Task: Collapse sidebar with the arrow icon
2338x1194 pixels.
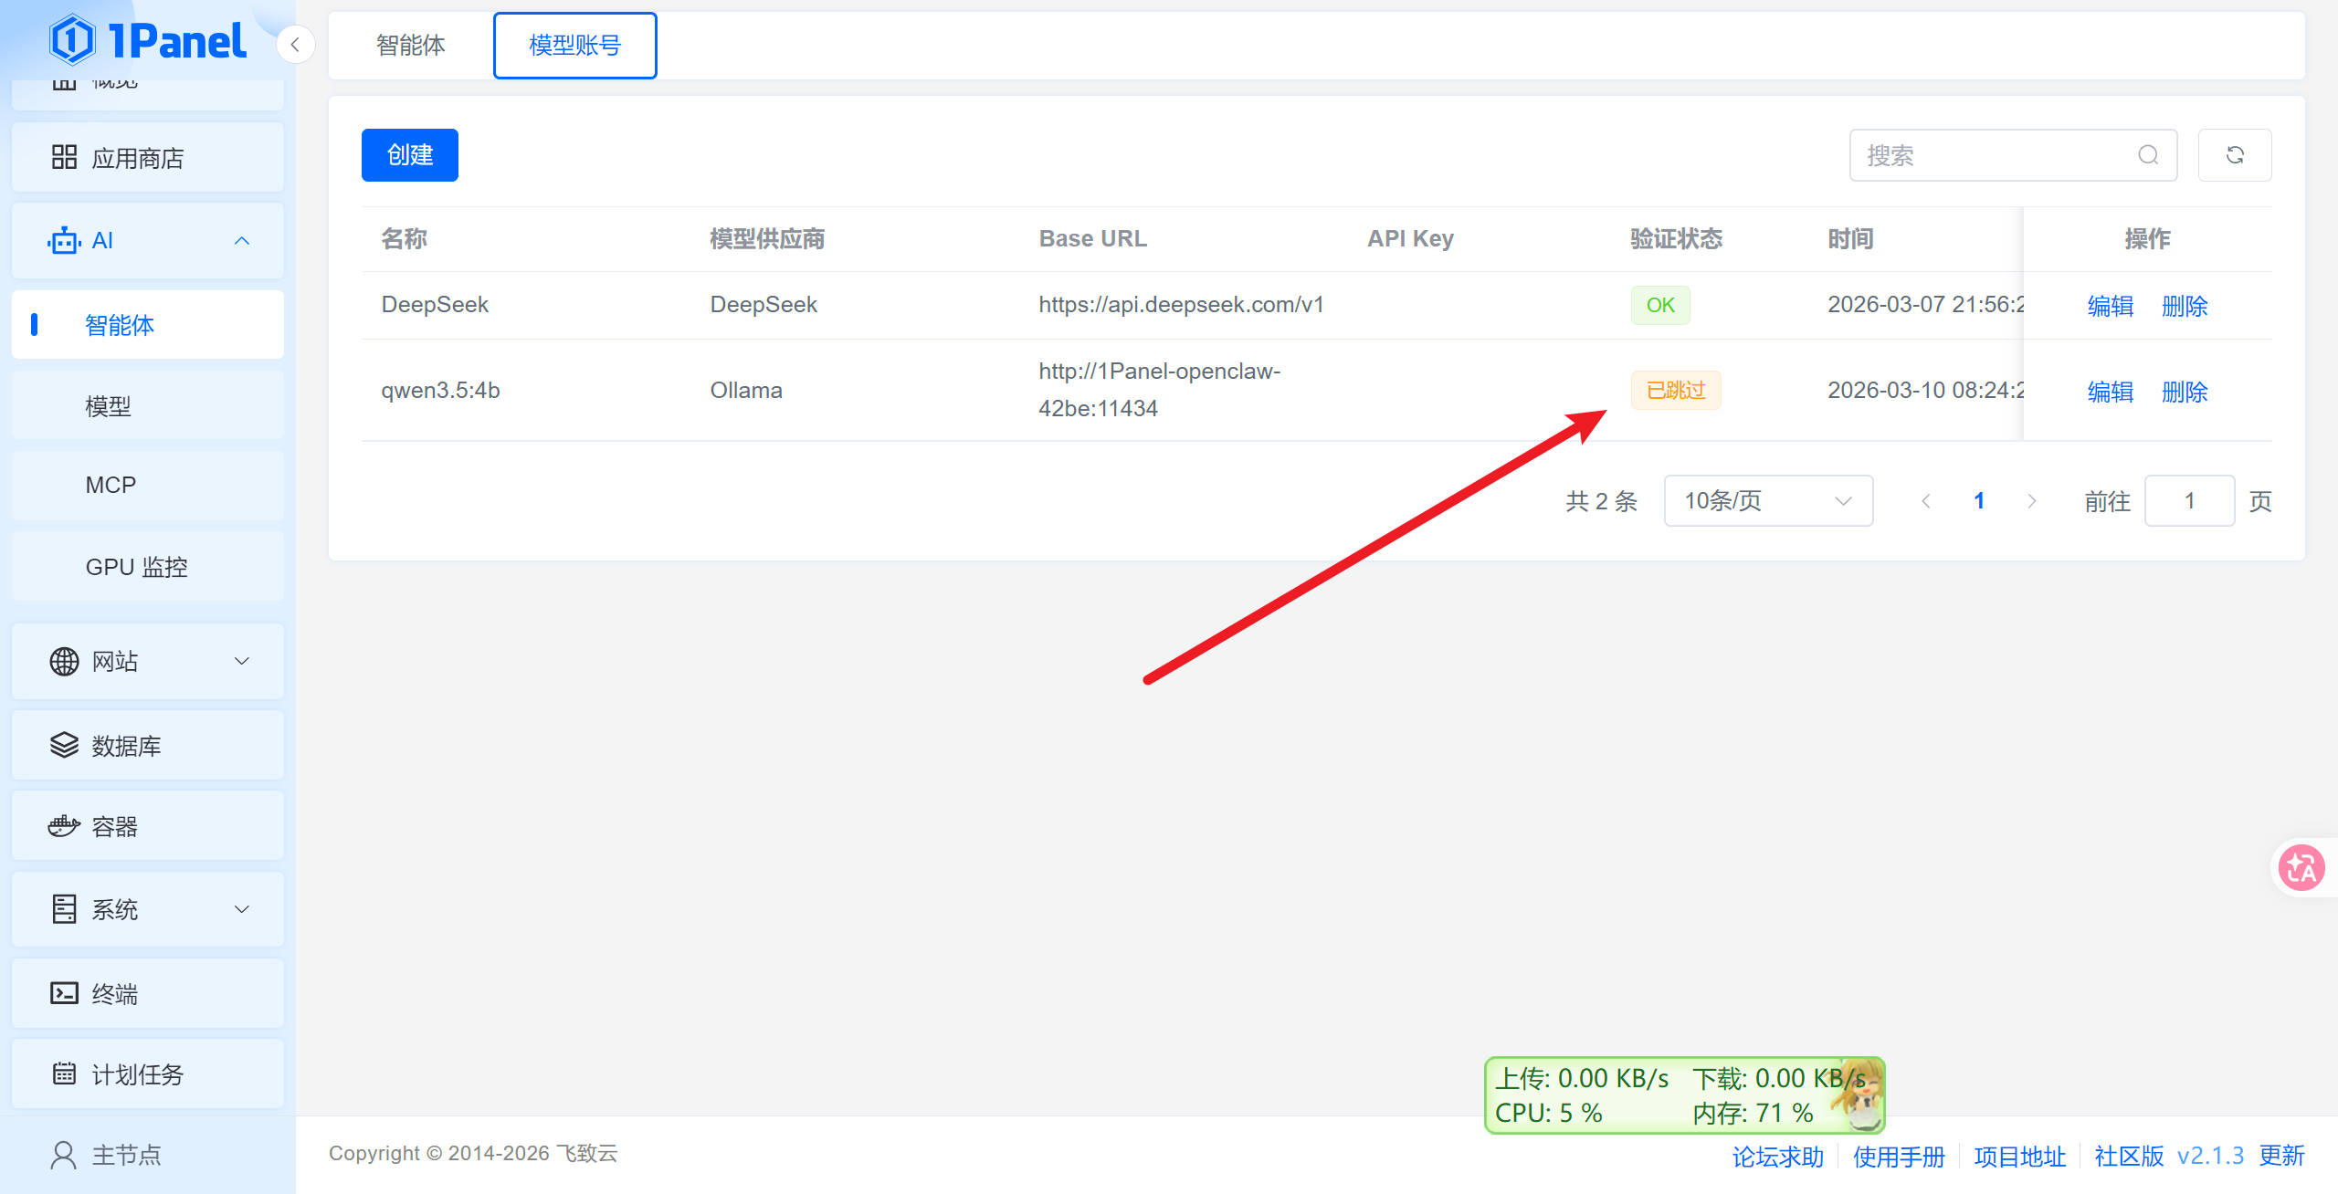Action: 295,45
